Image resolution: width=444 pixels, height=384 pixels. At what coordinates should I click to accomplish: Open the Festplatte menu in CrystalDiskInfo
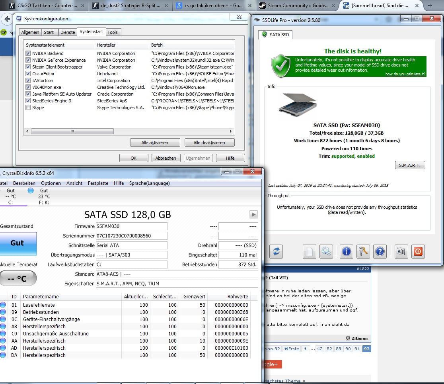(x=98, y=183)
